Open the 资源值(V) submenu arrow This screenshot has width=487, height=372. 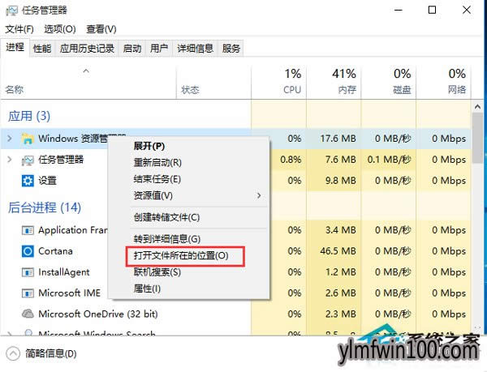pyautogui.click(x=259, y=195)
